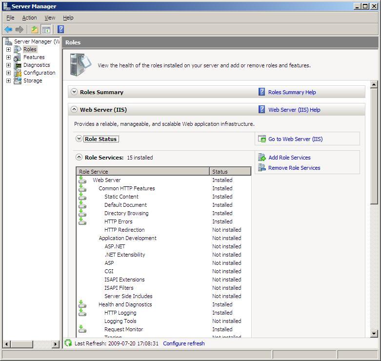Click the ASP.NET role service row

(163, 246)
